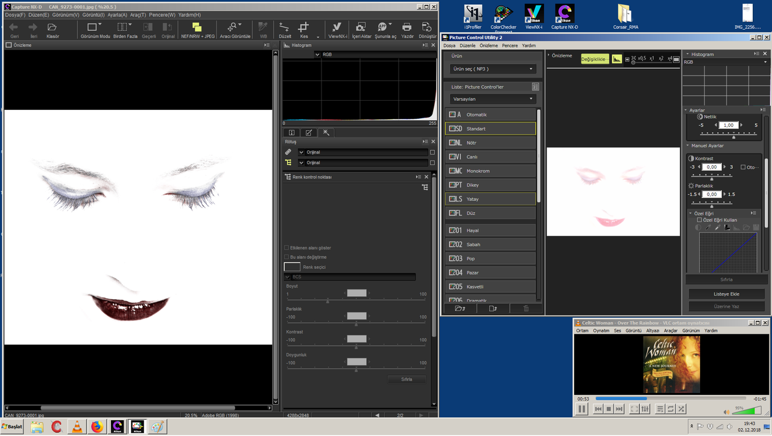Click the Yazdır print icon
Viewport: 772px width, 436px height.
pos(407,27)
